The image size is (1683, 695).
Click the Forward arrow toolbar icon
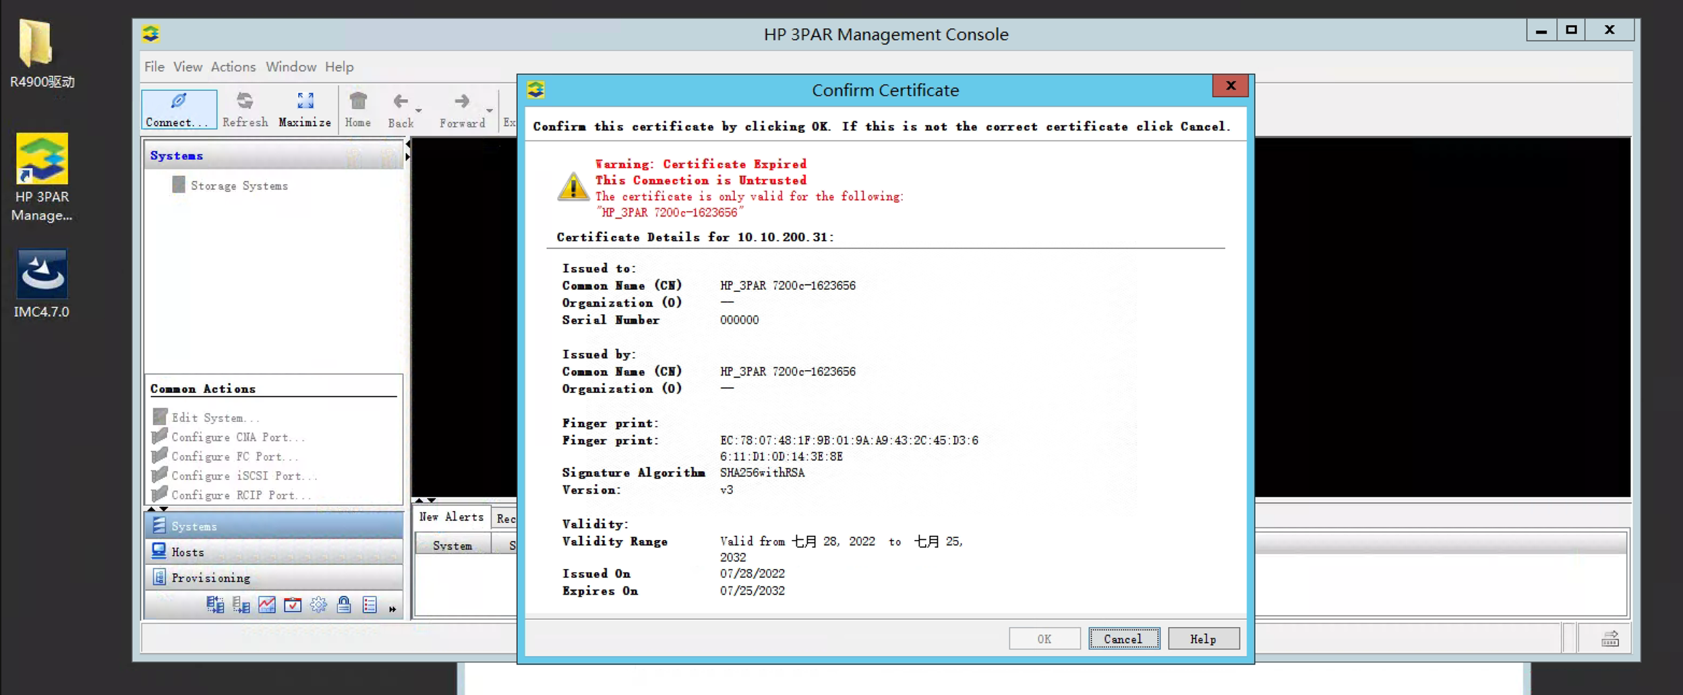(462, 101)
